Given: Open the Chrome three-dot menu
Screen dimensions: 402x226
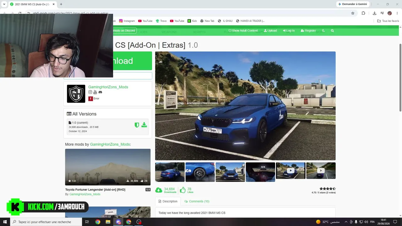Looking at the screenshot, I should (x=397, y=13).
